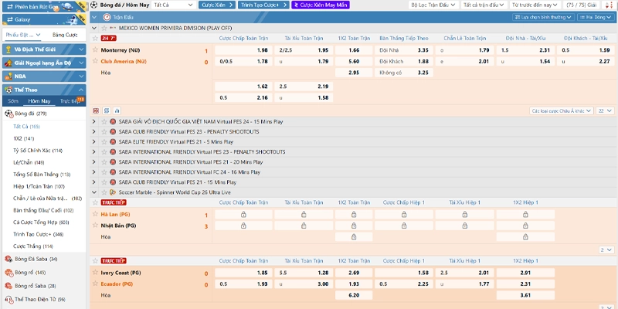Screen dimensions: 618x309
Task: Click Đội Khách next goal odds 1.88
Action: 404,62
